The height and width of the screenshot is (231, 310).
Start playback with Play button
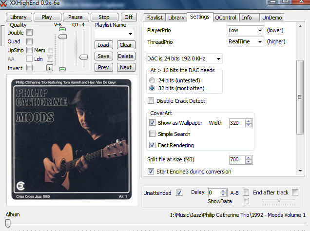point(47,17)
